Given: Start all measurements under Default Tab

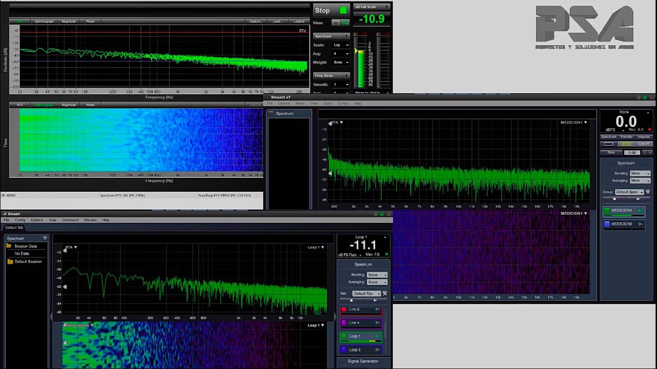Looking at the screenshot, I should (375, 300).
